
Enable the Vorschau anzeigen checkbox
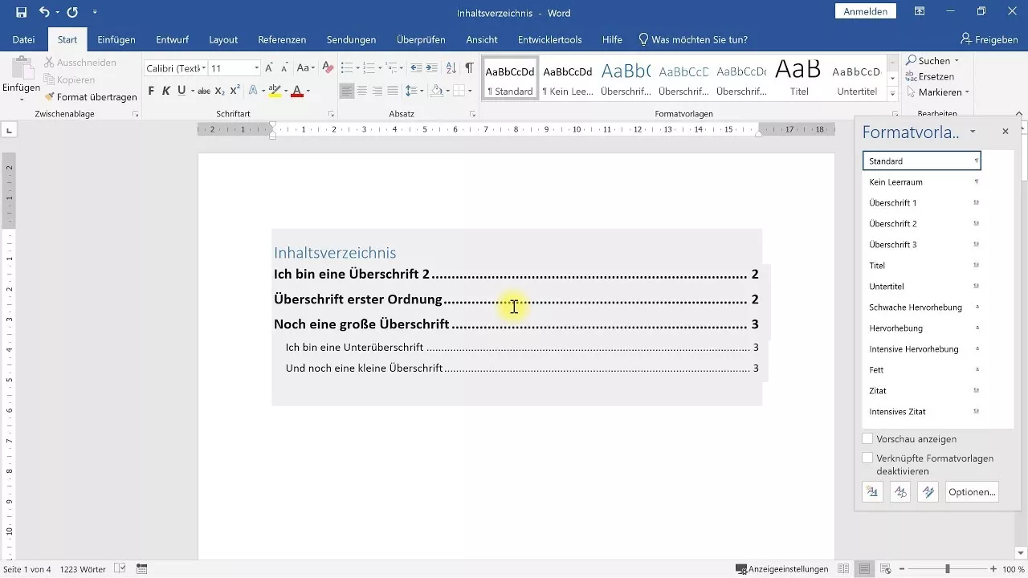click(868, 438)
